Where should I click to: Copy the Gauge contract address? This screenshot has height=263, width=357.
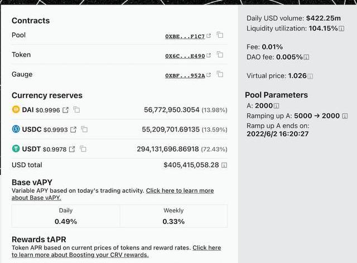[220, 74]
